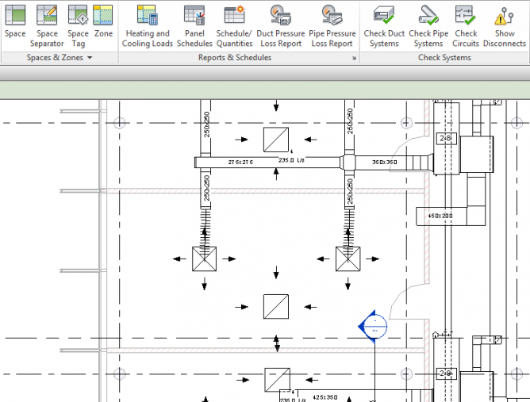530x402 pixels.
Task: Open Reports & Schedules dialog launcher arrow
Action: pyautogui.click(x=354, y=58)
